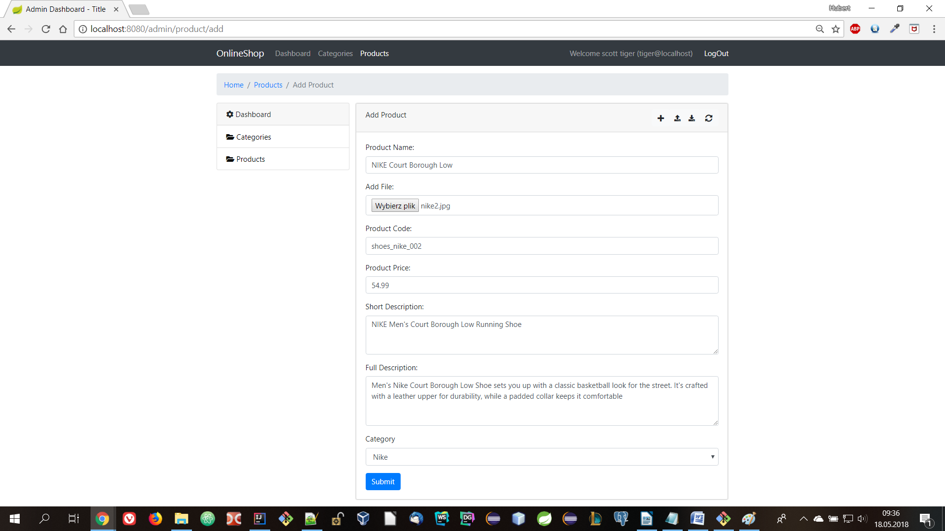The height and width of the screenshot is (531, 945).
Task: Click the gear icon next to Dashboard sidebar entry
Action: point(230,114)
